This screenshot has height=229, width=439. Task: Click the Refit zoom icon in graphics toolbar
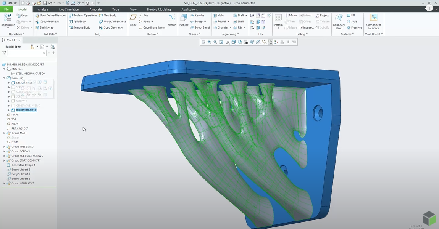pyautogui.click(x=203, y=42)
